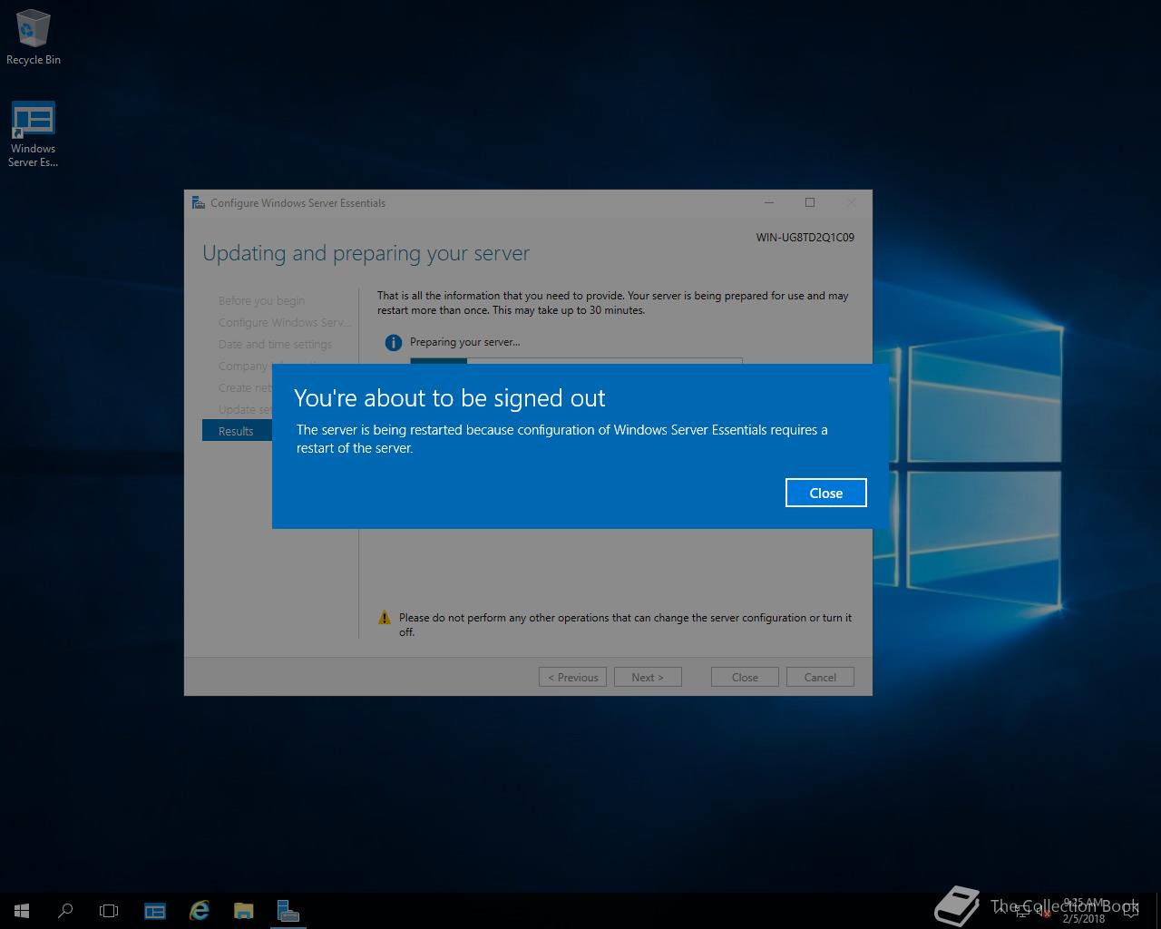
Task: Launch Internet Explorer from the taskbar
Action: (x=200, y=910)
